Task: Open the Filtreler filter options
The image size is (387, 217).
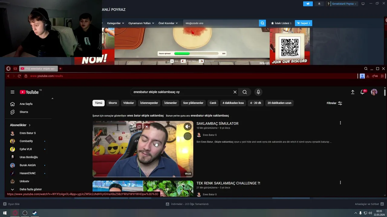Action: [x=334, y=103]
